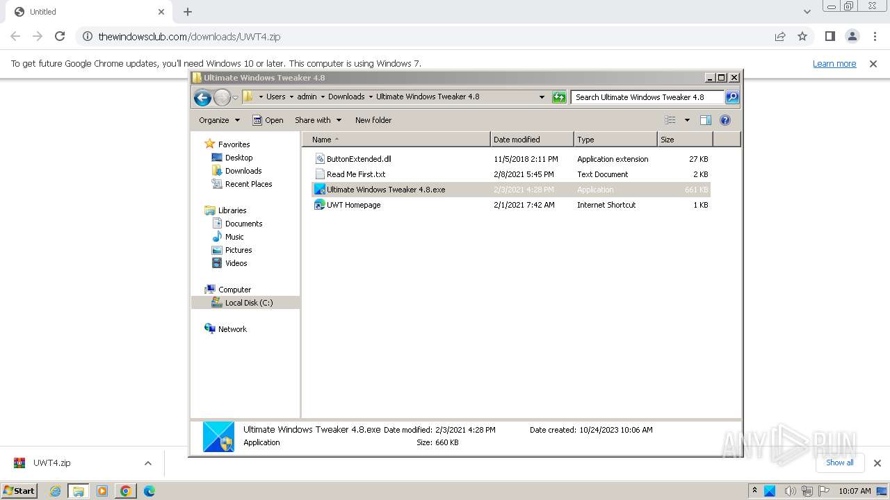Image resolution: width=890 pixels, height=500 pixels.
Task: Dismiss the Chrome update infobar
Action: coord(873,63)
